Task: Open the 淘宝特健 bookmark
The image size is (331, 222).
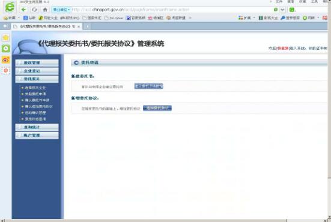Action: (x=176, y=18)
